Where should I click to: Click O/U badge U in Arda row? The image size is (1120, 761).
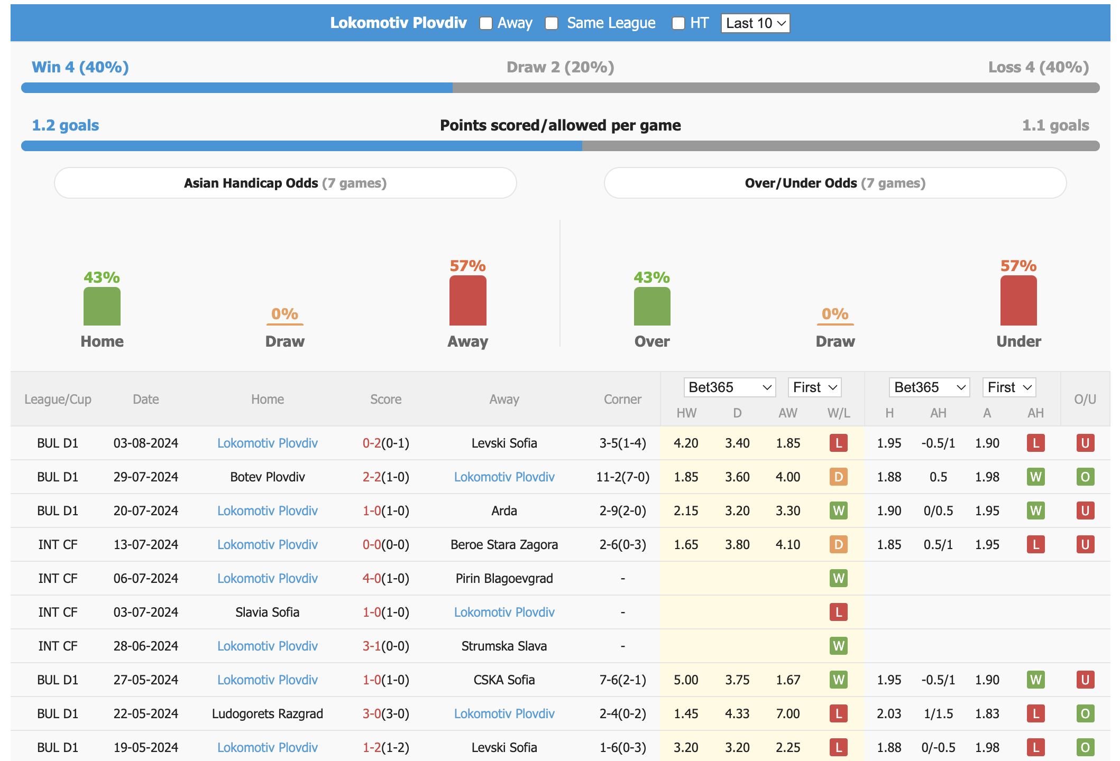[x=1085, y=511]
